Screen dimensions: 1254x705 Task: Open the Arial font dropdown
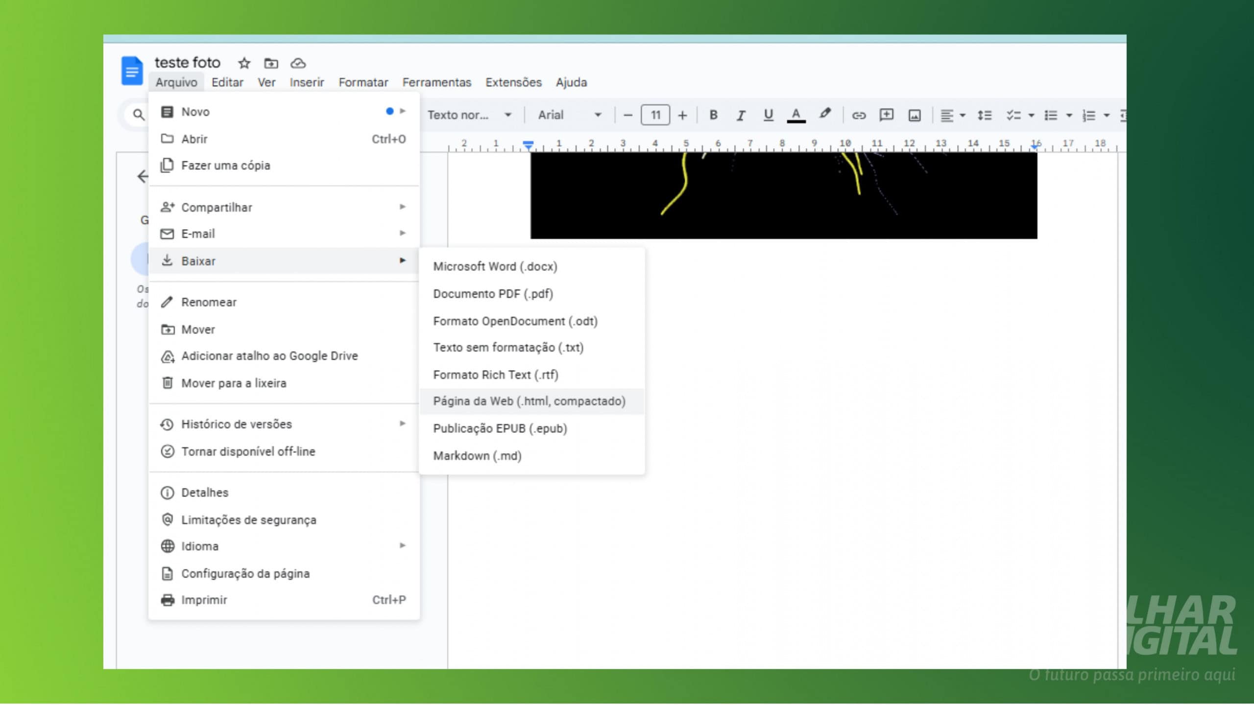click(x=569, y=115)
